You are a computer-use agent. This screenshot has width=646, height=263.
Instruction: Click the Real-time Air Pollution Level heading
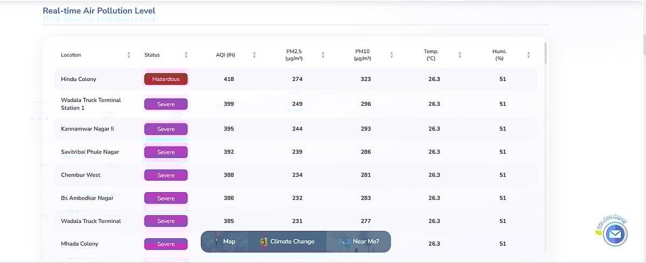pyautogui.click(x=99, y=11)
